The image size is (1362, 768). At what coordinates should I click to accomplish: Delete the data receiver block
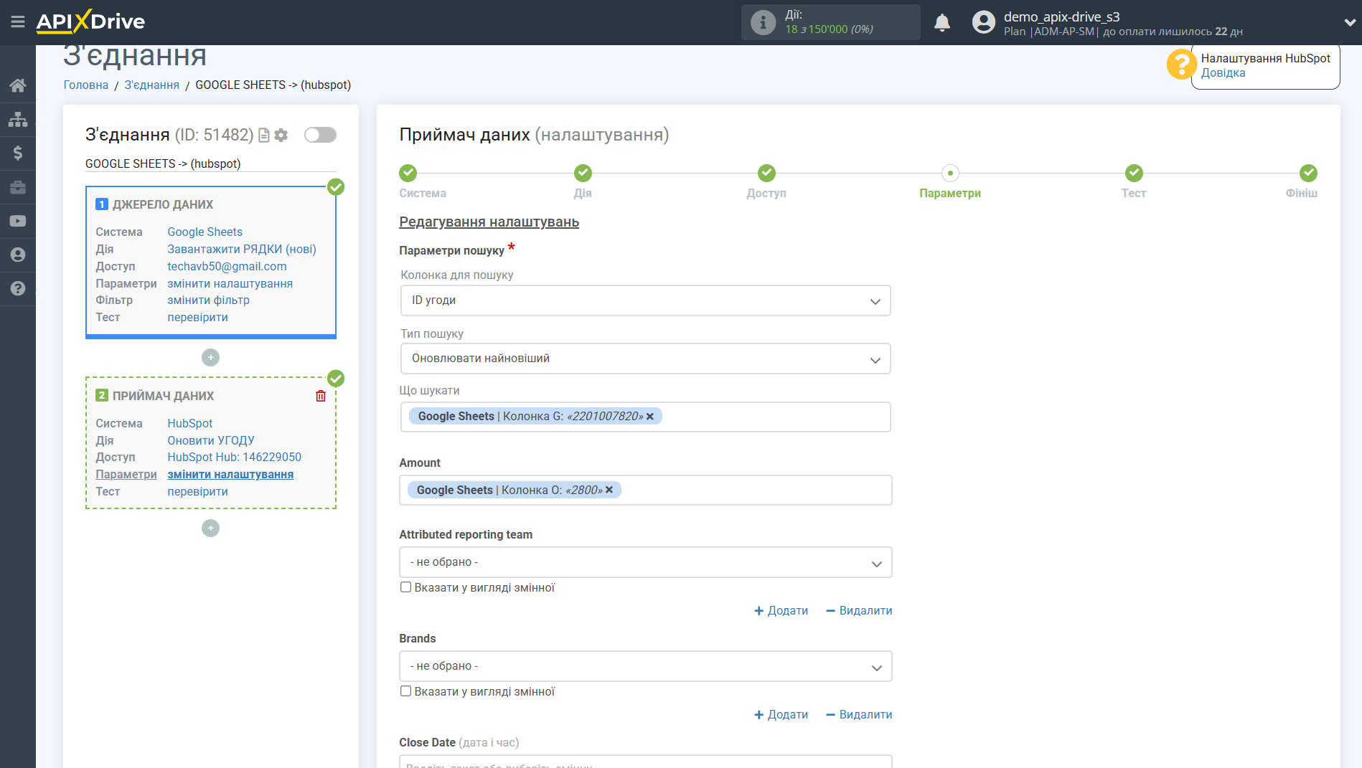point(321,396)
